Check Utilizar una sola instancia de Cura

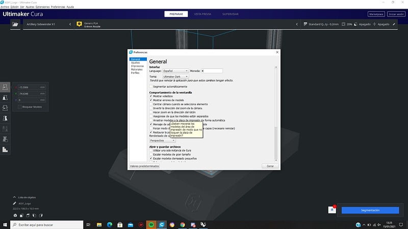pos(151,150)
